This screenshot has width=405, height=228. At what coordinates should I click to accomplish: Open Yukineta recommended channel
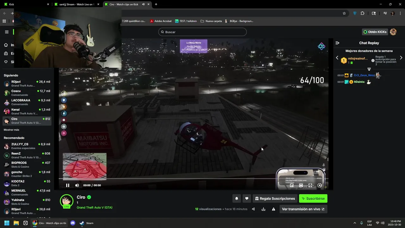pos(27,202)
